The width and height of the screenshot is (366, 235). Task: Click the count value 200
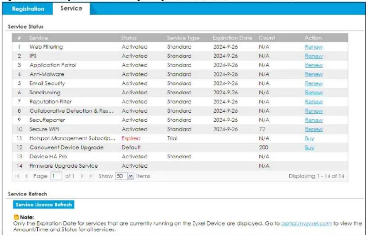click(264, 147)
